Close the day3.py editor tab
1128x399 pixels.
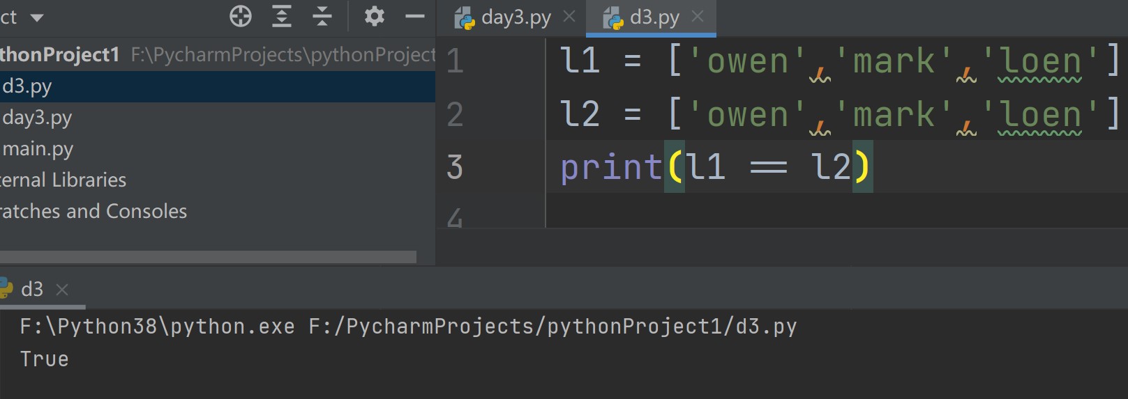pyautogui.click(x=569, y=17)
